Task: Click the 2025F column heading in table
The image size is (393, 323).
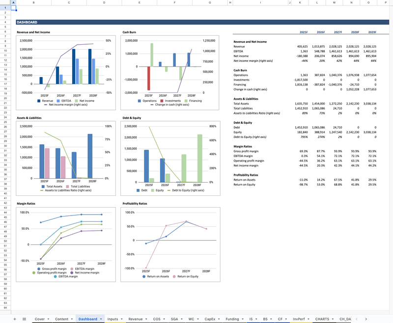Action: pos(304,32)
